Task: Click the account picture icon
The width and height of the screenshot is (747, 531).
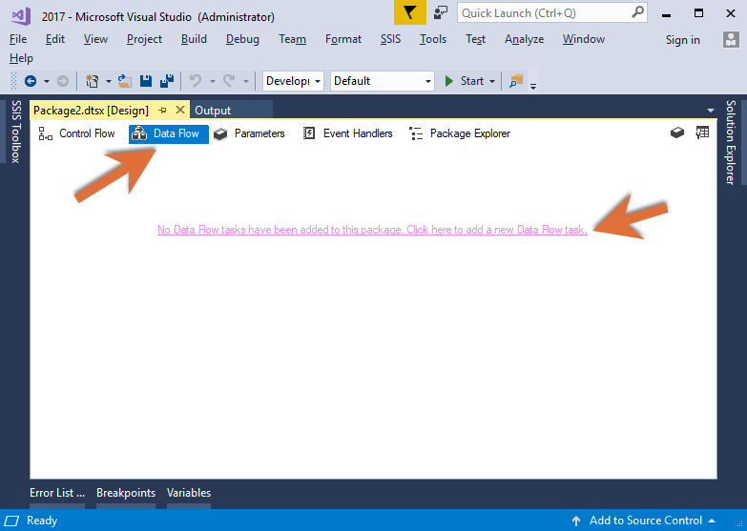Action: 731,39
